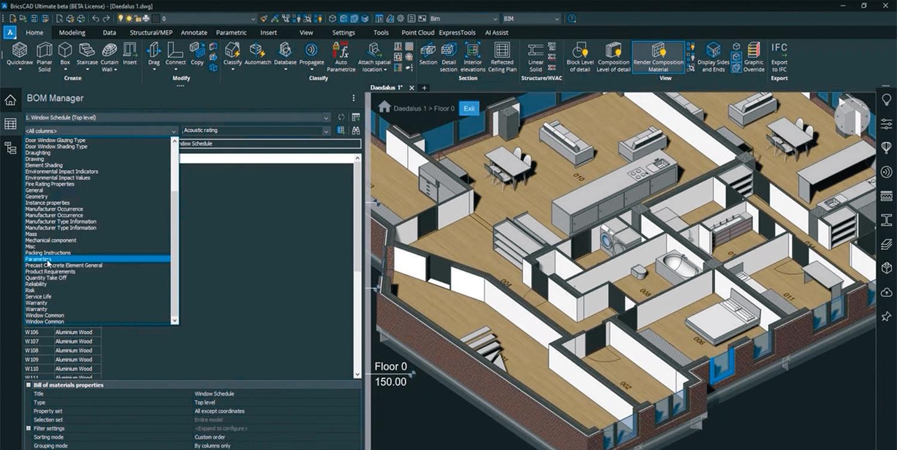This screenshot has width=897, height=450.
Task: Click the Drag tool in Modify
Action: (x=154, y=54)
